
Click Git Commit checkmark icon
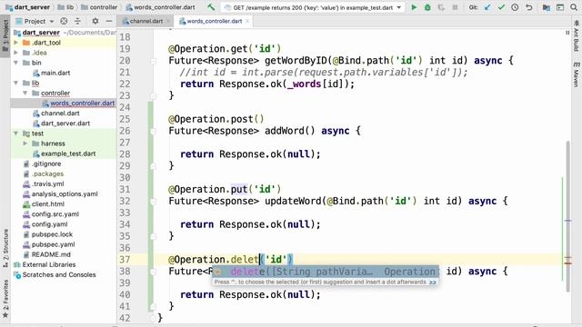tap(501, 7)
